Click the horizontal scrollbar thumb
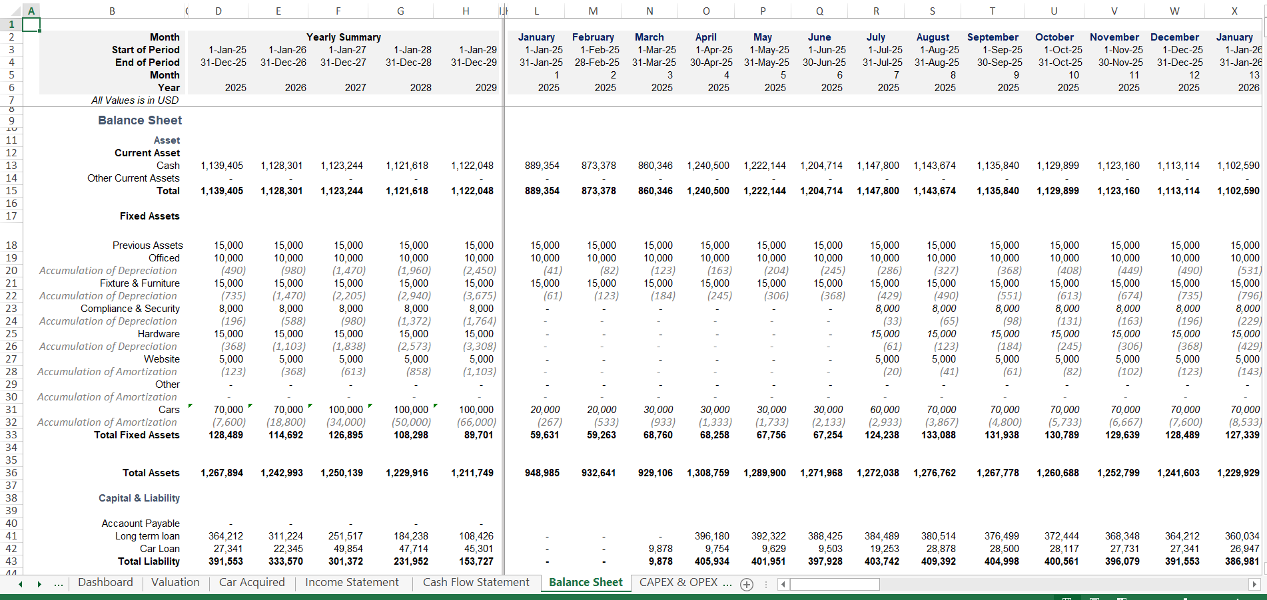The width and height of the screenshot is (1267, 600). [x=835, y=584]
